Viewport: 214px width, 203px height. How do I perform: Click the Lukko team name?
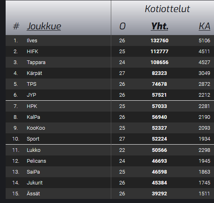[x=33, y=150]
